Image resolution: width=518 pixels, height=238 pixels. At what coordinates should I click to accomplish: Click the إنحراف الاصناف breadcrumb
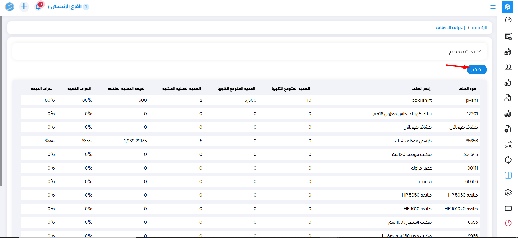coord(450,27)
